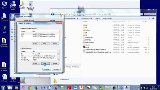Open the recycle bin desktop icon
160x90 pixels.
pyautogui.click(x=30, y=5)
